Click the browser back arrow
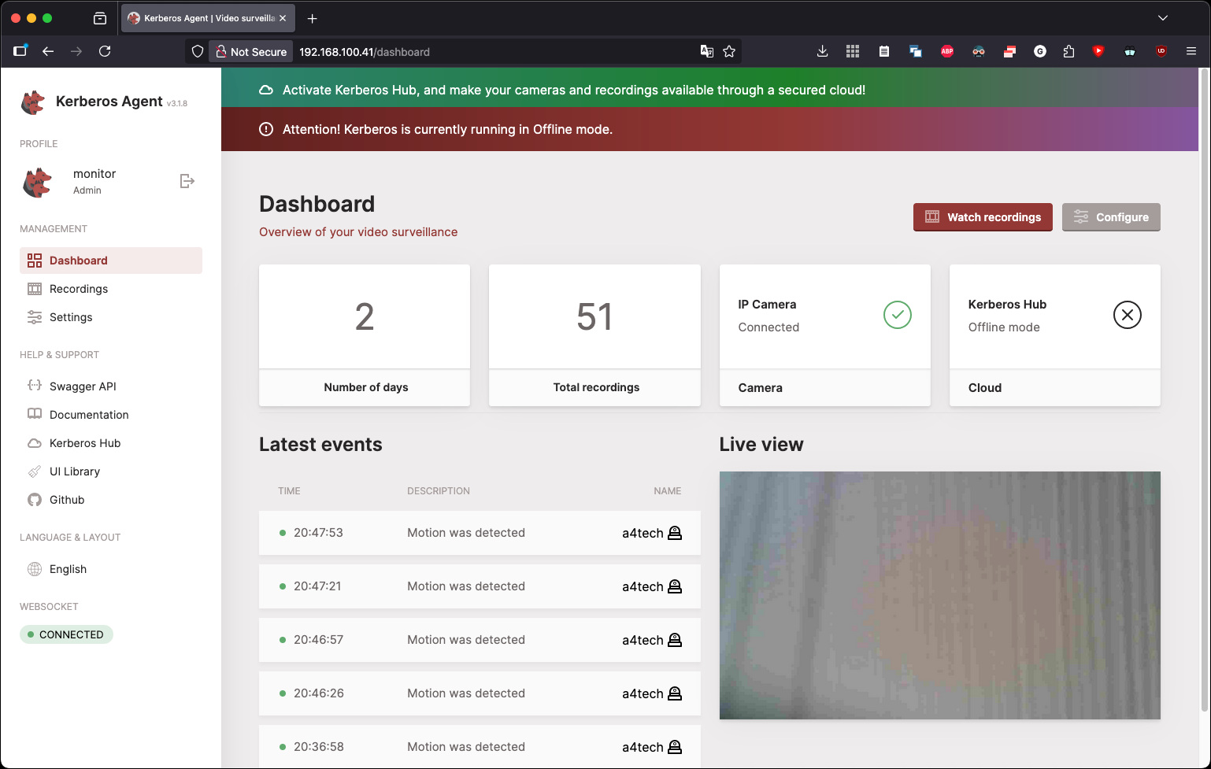The image size is (1211, 769). [48, 51]
